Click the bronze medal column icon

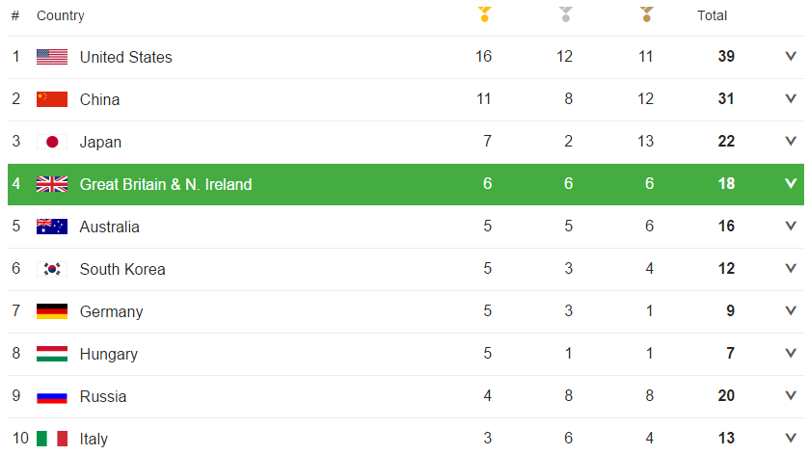click(x=646, y=13)
